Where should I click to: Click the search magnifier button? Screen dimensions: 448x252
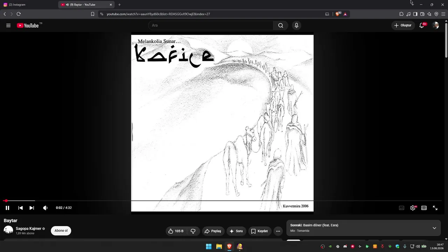tap(281, 26)
